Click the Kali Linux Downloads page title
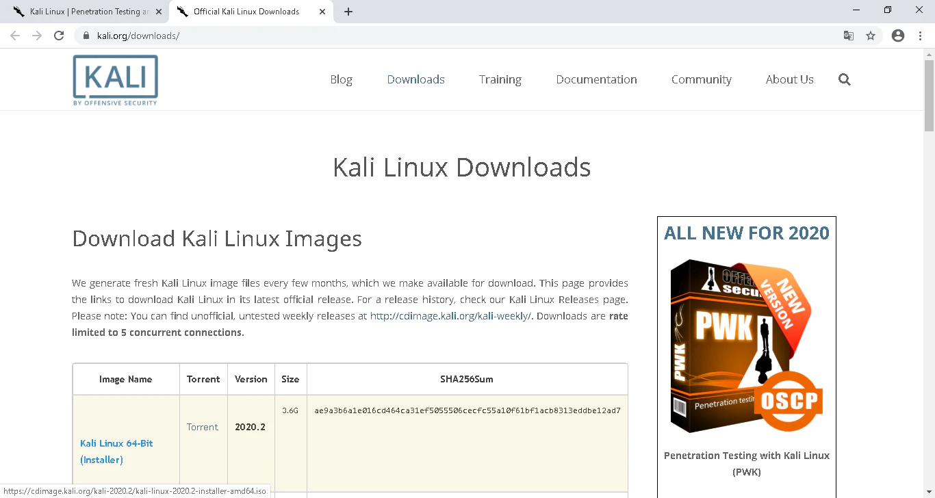The height and width of the screenshot is (498, 935). coord(462,168)
